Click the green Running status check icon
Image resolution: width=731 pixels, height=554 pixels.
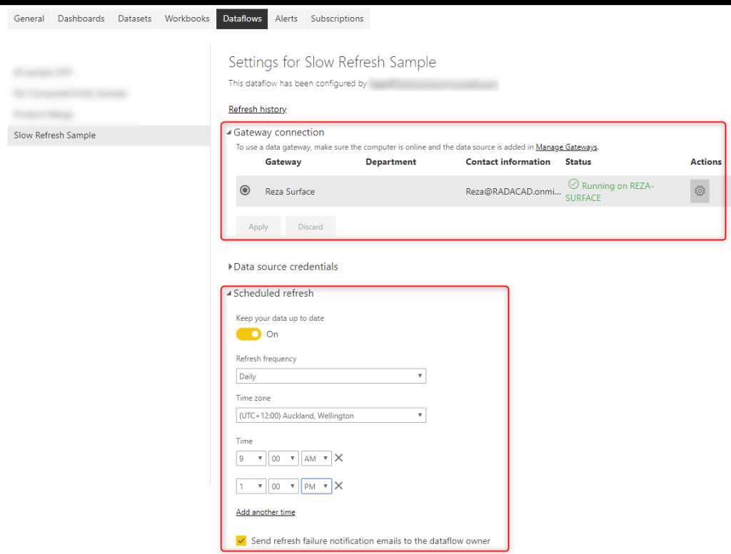pyautogui.click(x=573, y=185)
